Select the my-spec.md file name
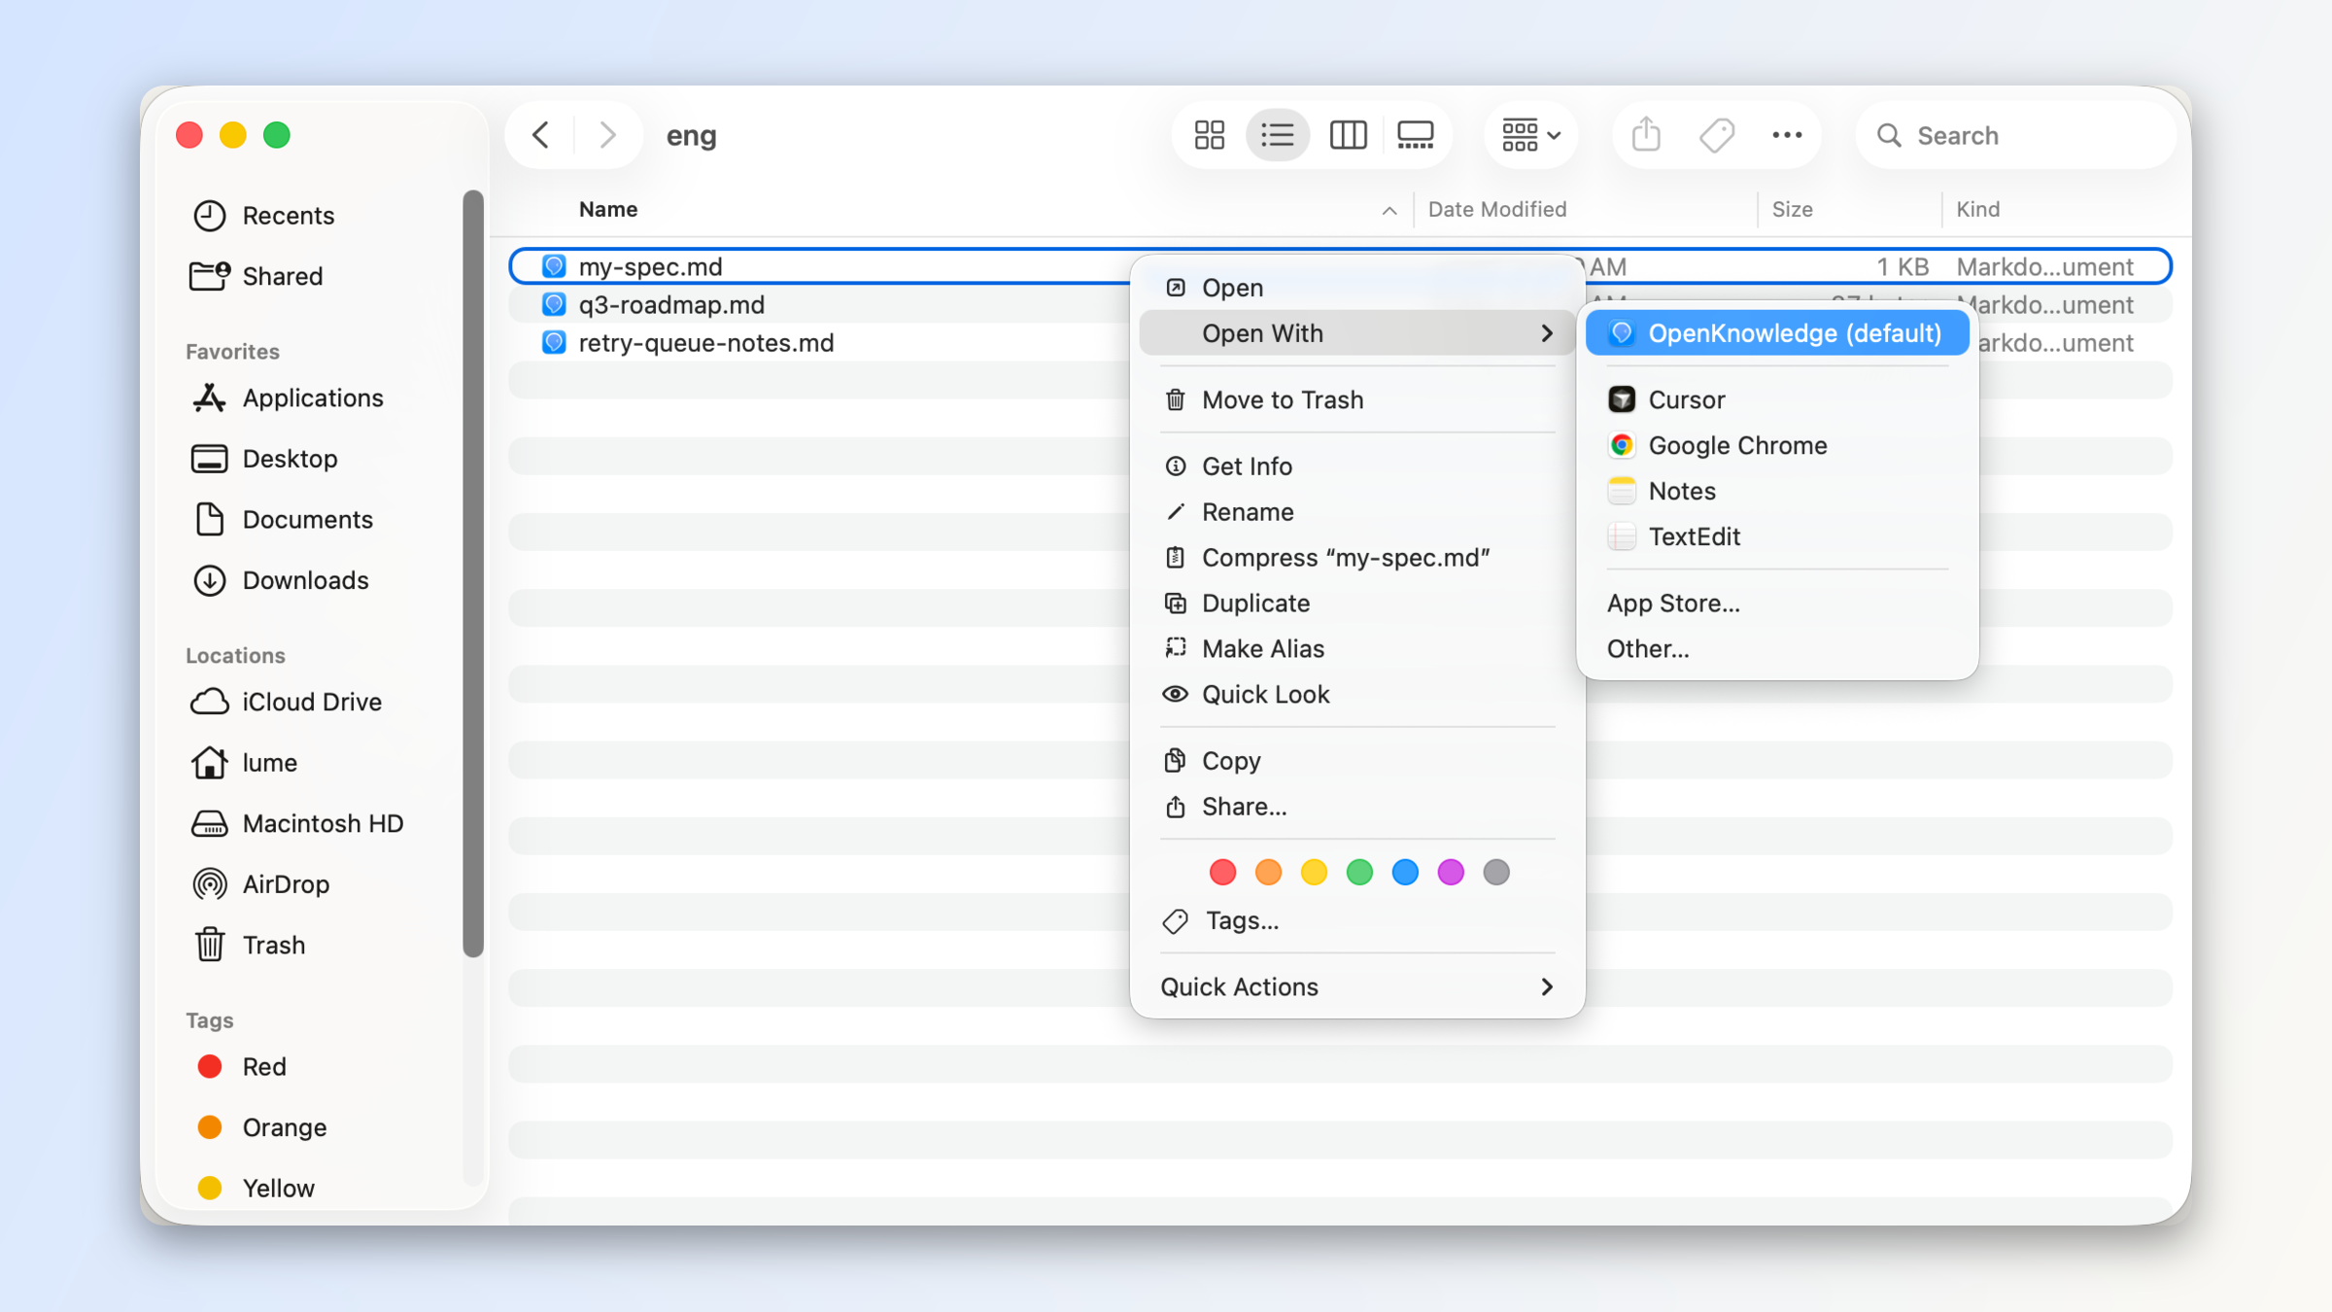Image resolution: width=2332 pixels, height=1312 pixels. click(650, 266)
